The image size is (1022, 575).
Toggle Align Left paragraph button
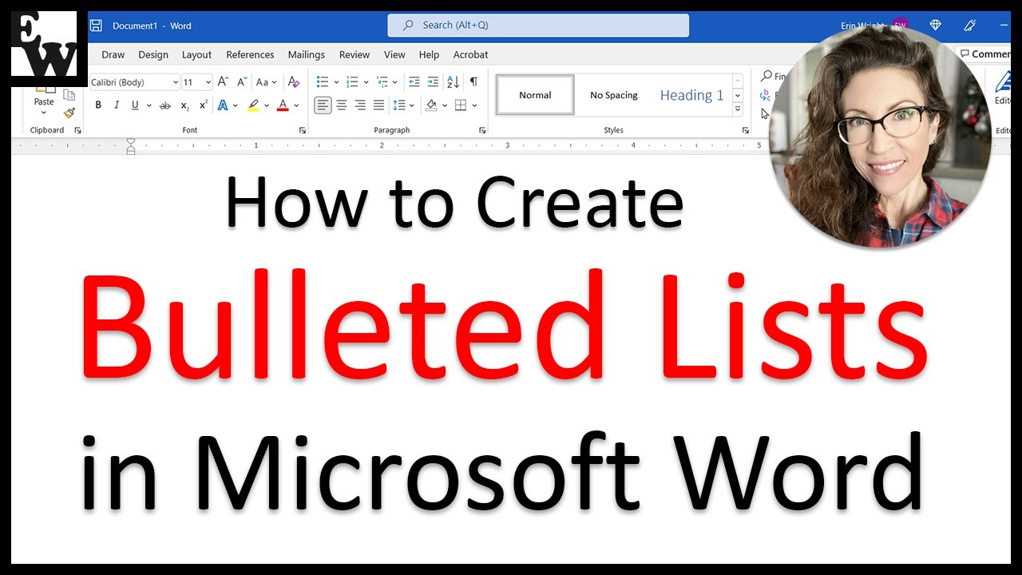click(x=323, y=105)
